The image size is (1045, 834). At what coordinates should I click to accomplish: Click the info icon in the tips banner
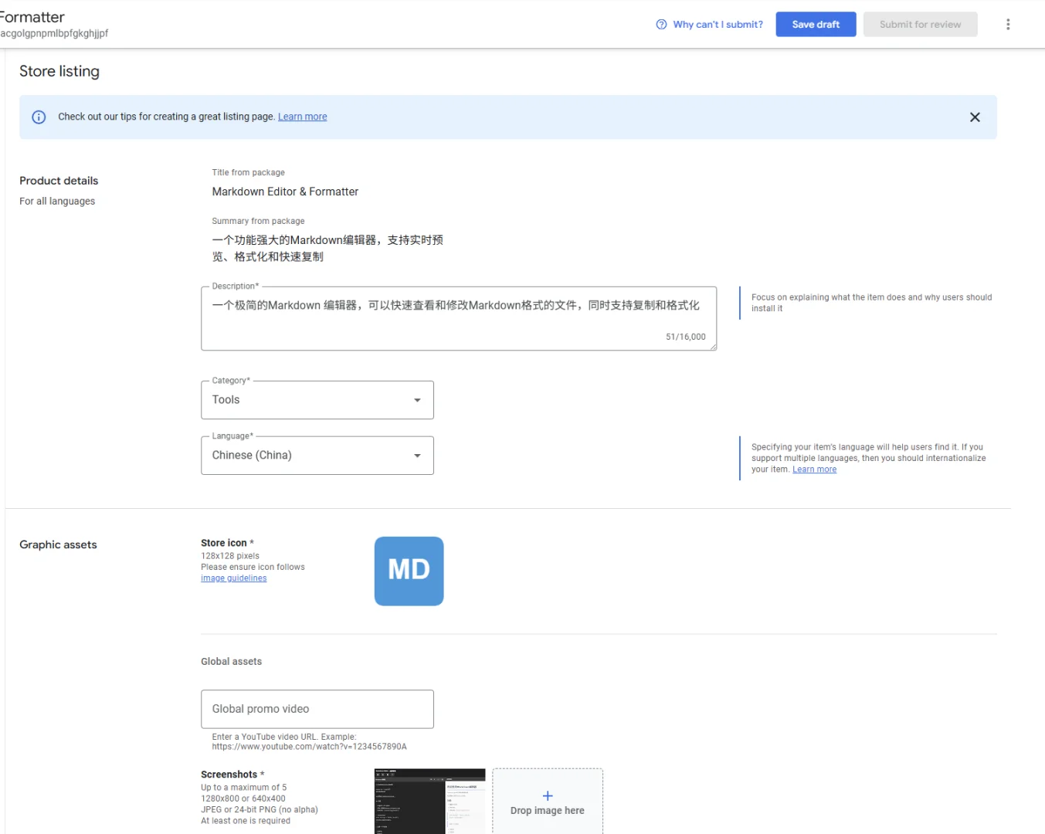click(39, 117)
